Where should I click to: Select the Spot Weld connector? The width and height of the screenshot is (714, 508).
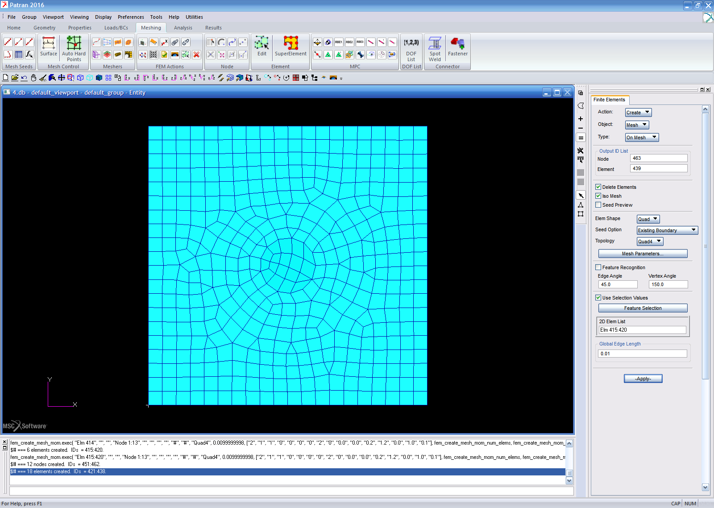click(435, 50)
